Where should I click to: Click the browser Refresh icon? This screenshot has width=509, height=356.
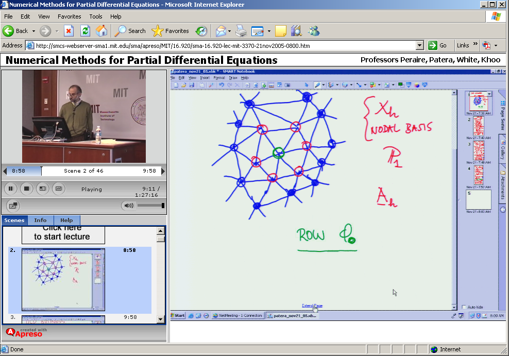pyautogui.click(x=85, y=31)
